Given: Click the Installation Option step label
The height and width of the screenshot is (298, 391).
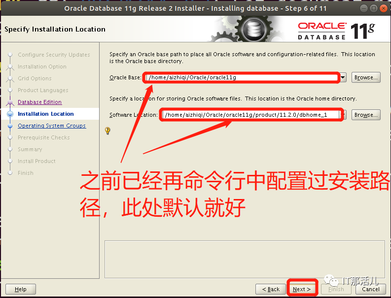Looking at the screenshot, I should 42,66.
